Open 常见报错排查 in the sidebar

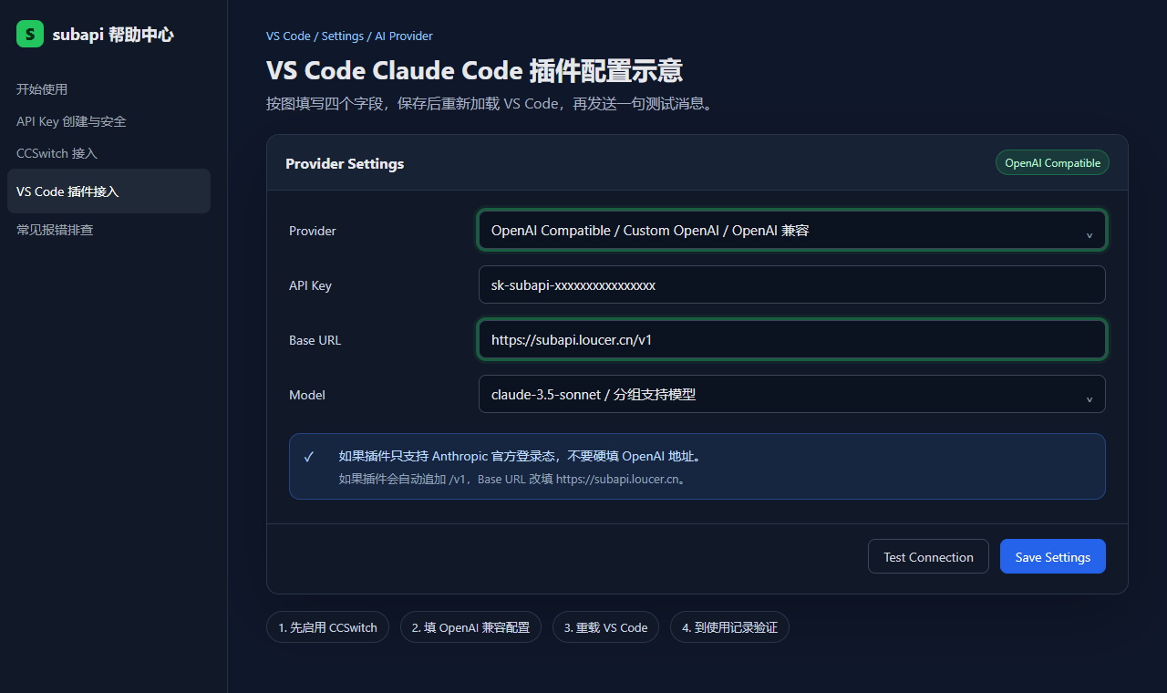[x=55, y=230]
